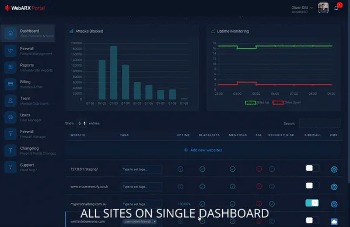
Task: Click the Attacks Blocked chart icon
Action: pos(71,31)
